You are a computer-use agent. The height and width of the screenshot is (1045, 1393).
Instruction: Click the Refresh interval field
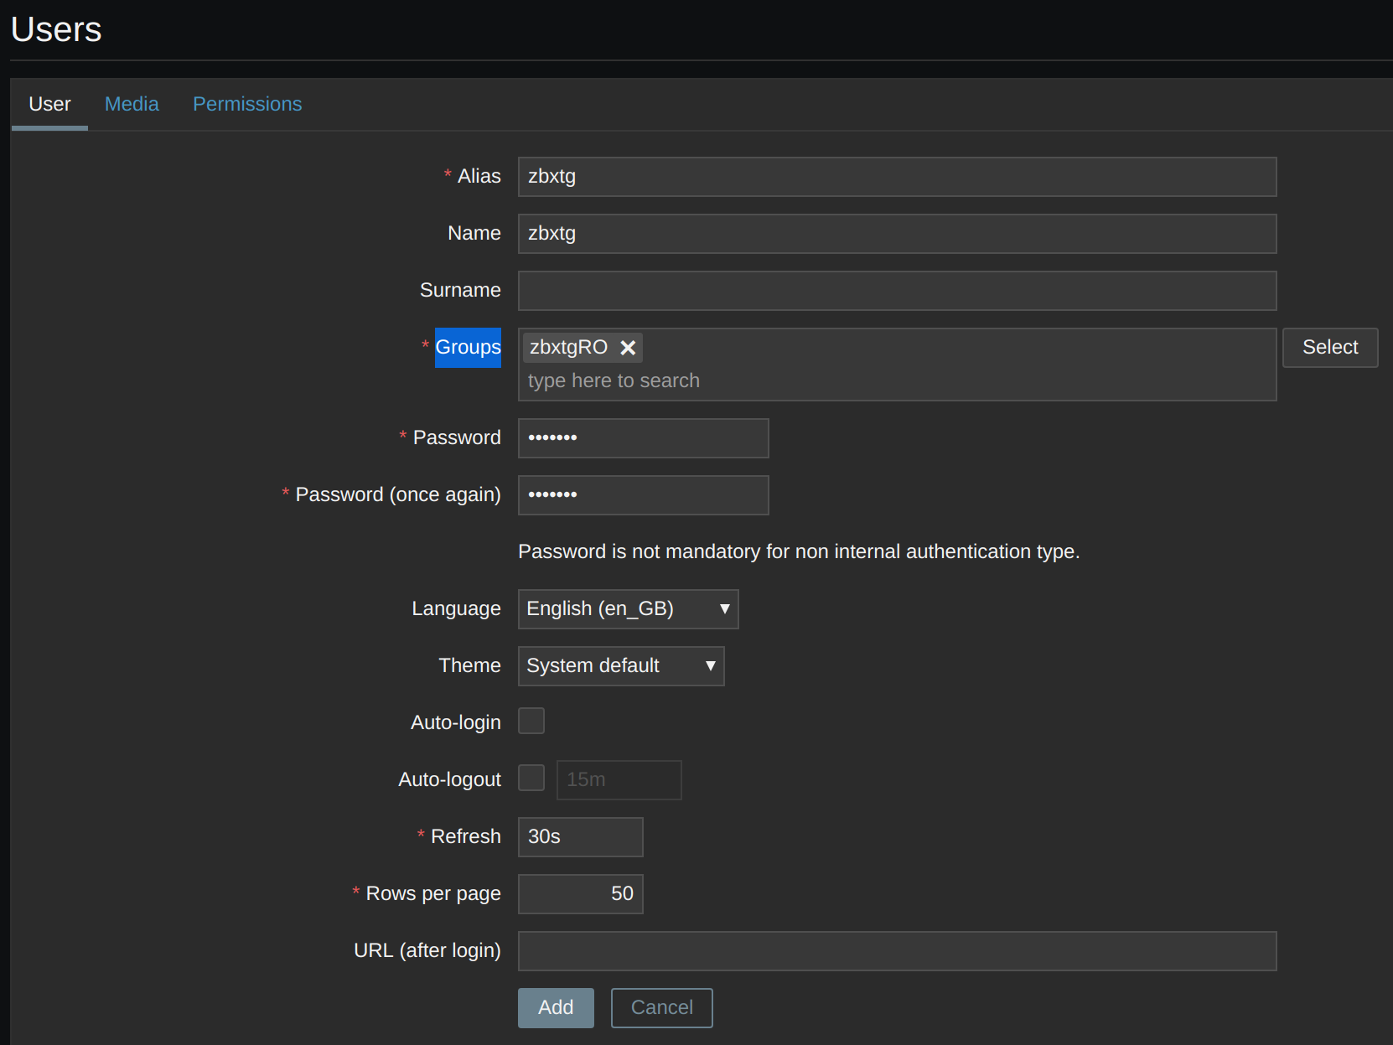[x=580, y=837]
